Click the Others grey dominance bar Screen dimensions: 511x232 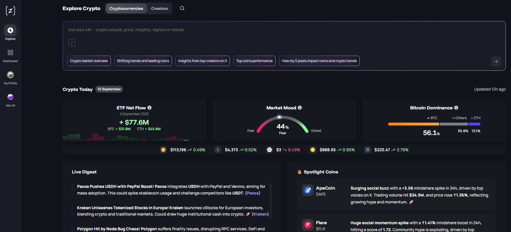click(x=454, y=124)
